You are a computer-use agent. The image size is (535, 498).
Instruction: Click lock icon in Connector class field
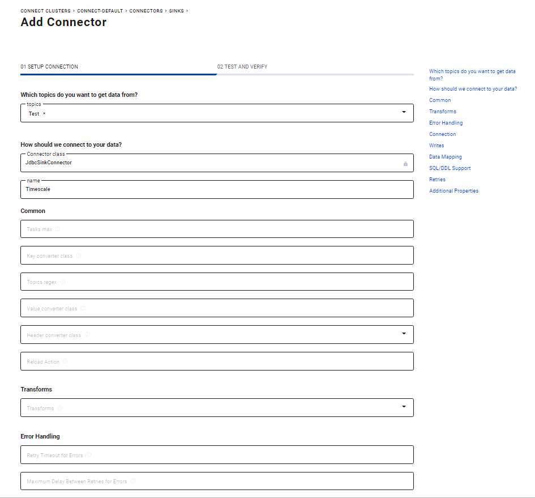click(x=405, y=163)
